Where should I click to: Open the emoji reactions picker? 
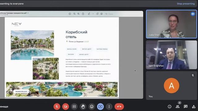(92, 107)
